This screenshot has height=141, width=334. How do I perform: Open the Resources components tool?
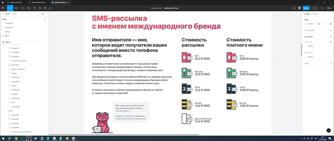pyautogui.click(x=40, y=8)
